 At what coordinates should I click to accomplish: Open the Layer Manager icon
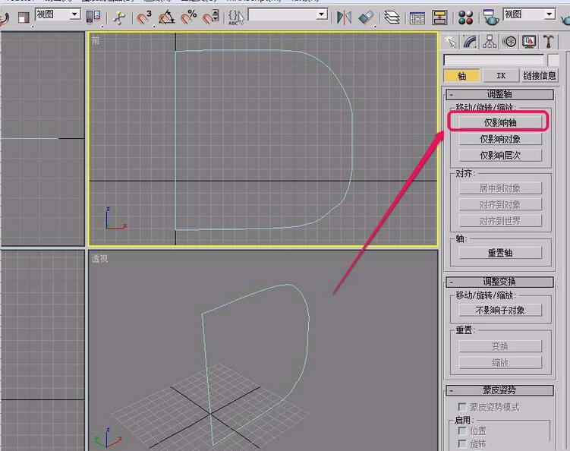click(392, 17)
